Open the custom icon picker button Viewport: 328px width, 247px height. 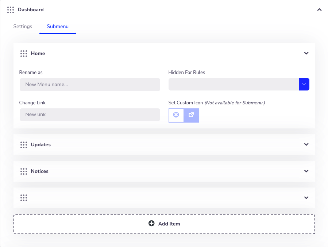(x=192, y=115)
